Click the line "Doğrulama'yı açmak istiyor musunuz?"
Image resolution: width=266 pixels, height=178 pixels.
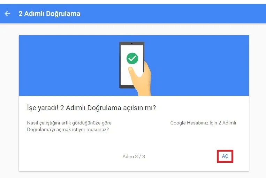(x=68, y=129)
